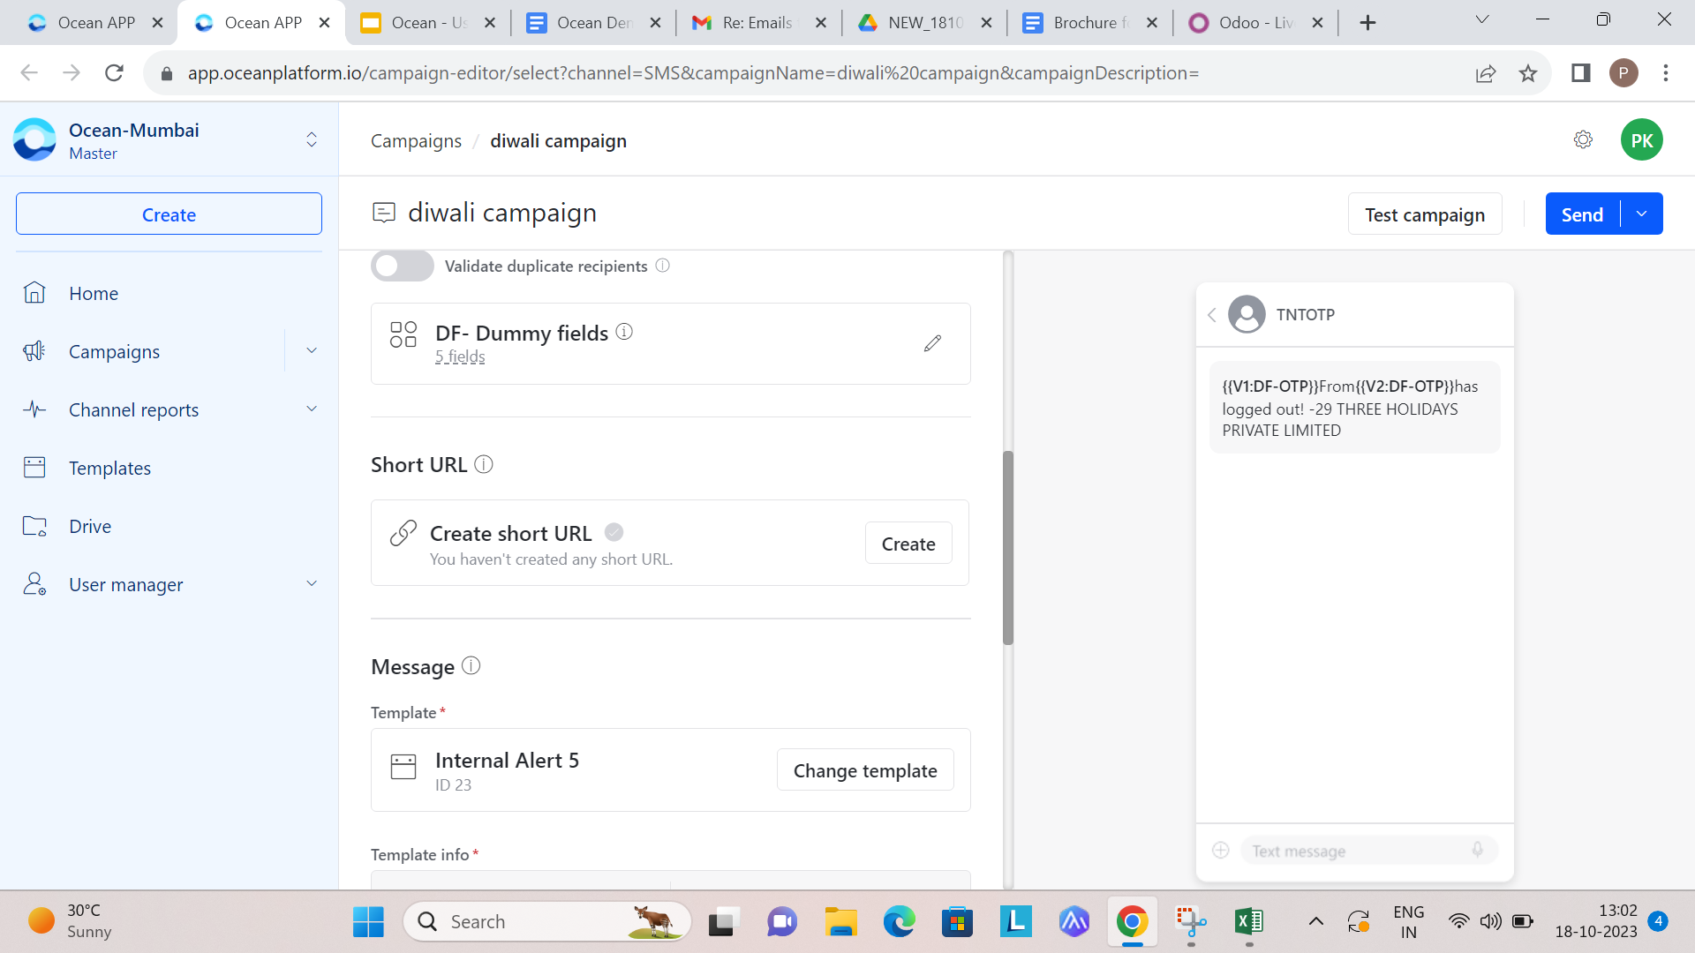This screenshot has width=1695, height=953.
Task: Open the Send dropdown arrow
Action: coord(1642,214)
